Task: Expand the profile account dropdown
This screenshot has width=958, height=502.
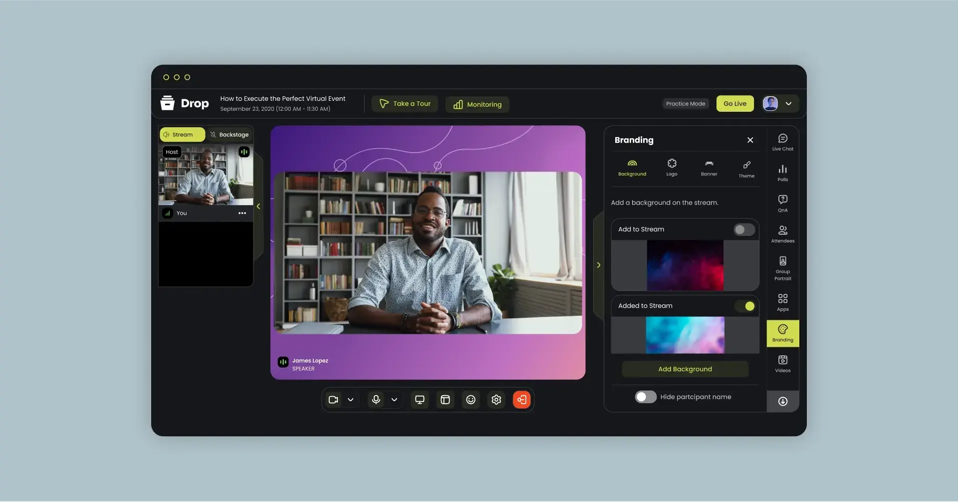Action: coord(789,103)
